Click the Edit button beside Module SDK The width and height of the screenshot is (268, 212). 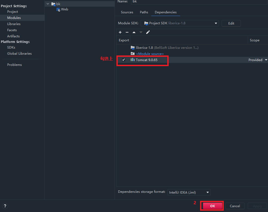coord(231,23)
